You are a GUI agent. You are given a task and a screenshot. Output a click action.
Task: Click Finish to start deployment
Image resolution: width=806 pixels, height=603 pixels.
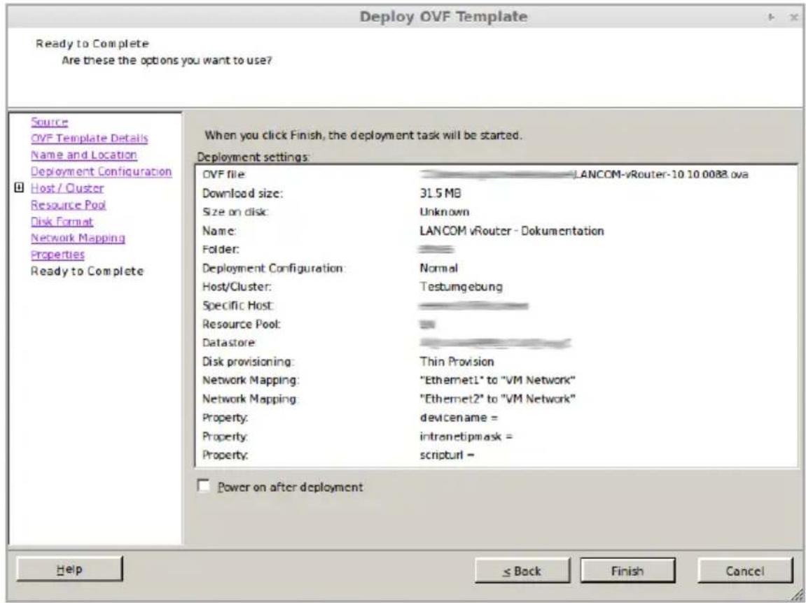627,571
